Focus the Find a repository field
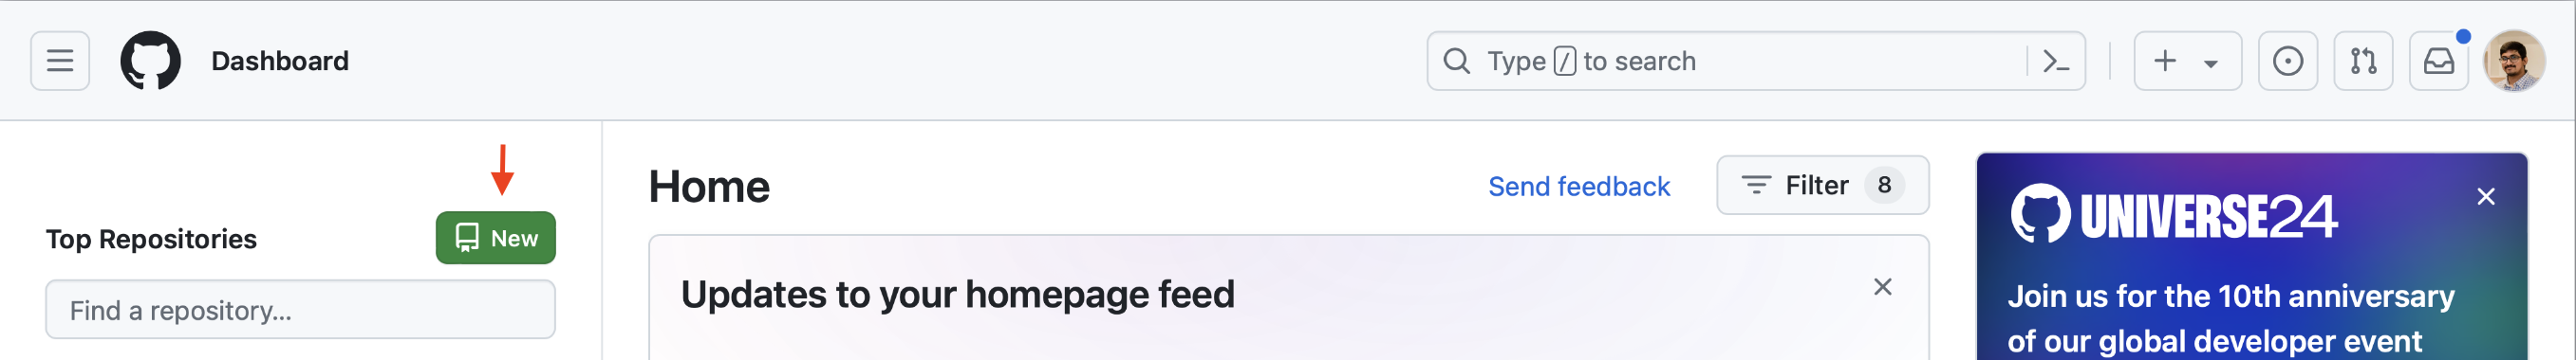2576x360 pixels. pos(300,310)
